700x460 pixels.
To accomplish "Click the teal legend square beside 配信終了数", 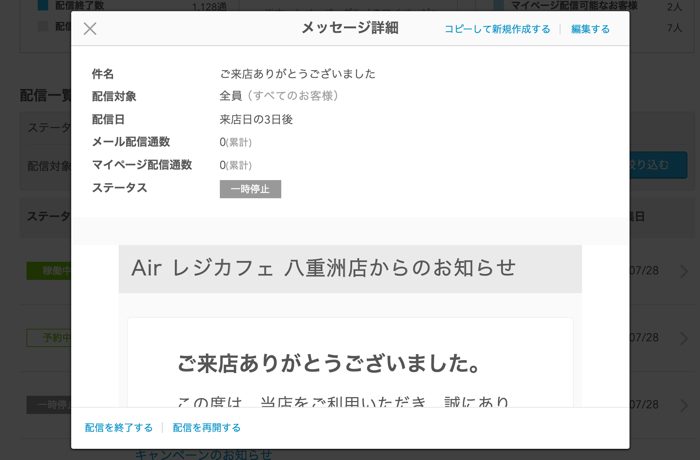I will [42, 5].
